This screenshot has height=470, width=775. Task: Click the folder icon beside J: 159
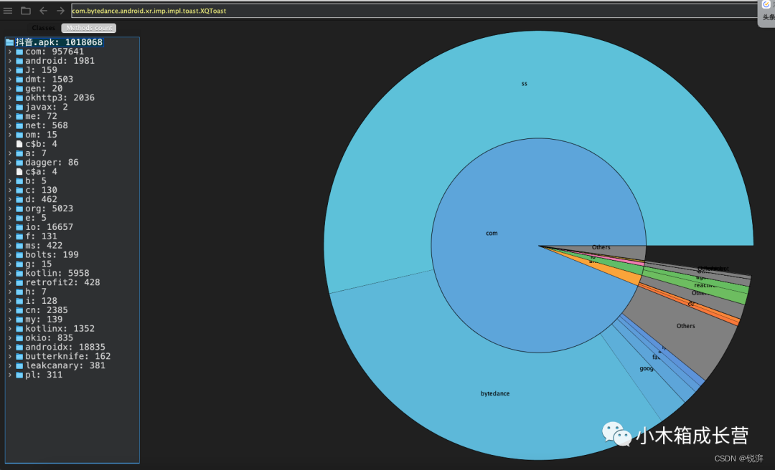click(19, 70)
